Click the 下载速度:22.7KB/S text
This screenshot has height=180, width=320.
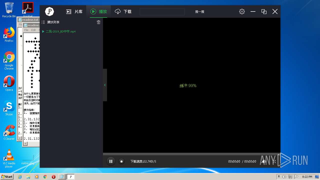point(143,161)
